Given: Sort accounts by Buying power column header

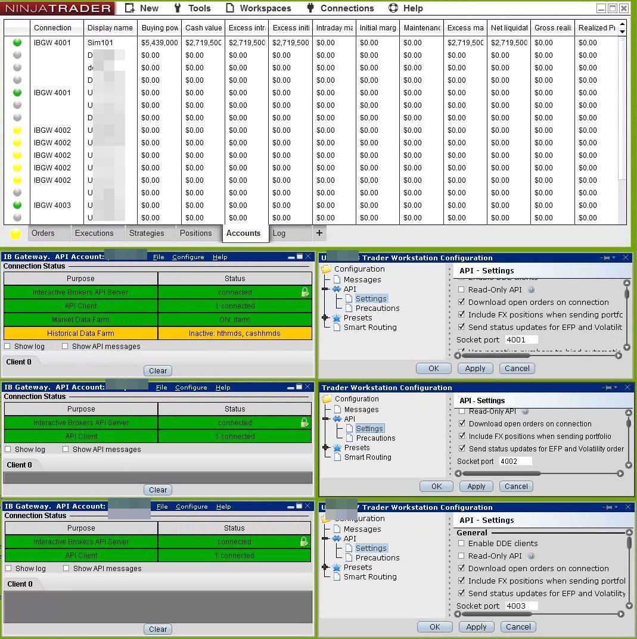Looking at the screenshot, I should click(x=160, y=28).
